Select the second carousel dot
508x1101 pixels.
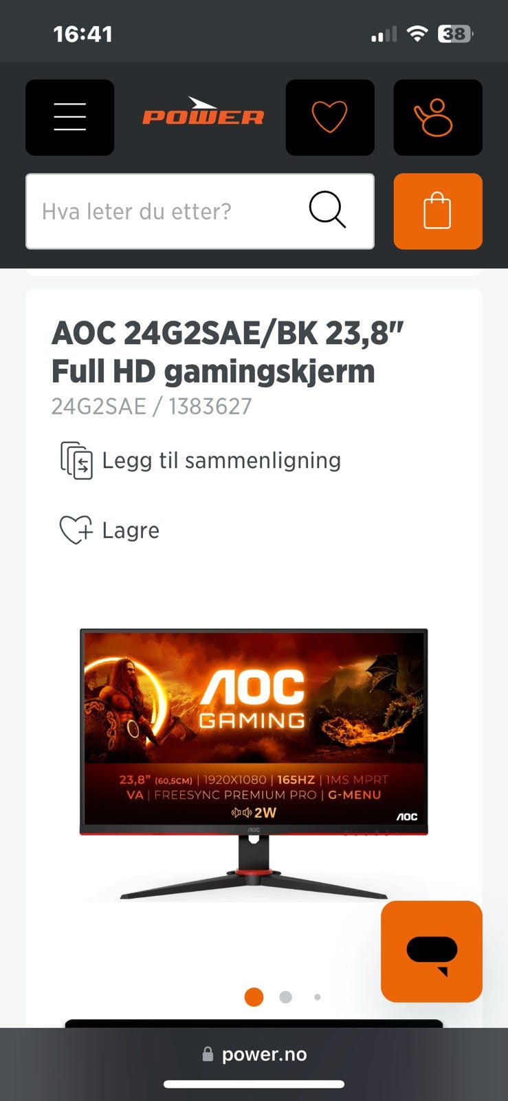(x=286, y=996)
